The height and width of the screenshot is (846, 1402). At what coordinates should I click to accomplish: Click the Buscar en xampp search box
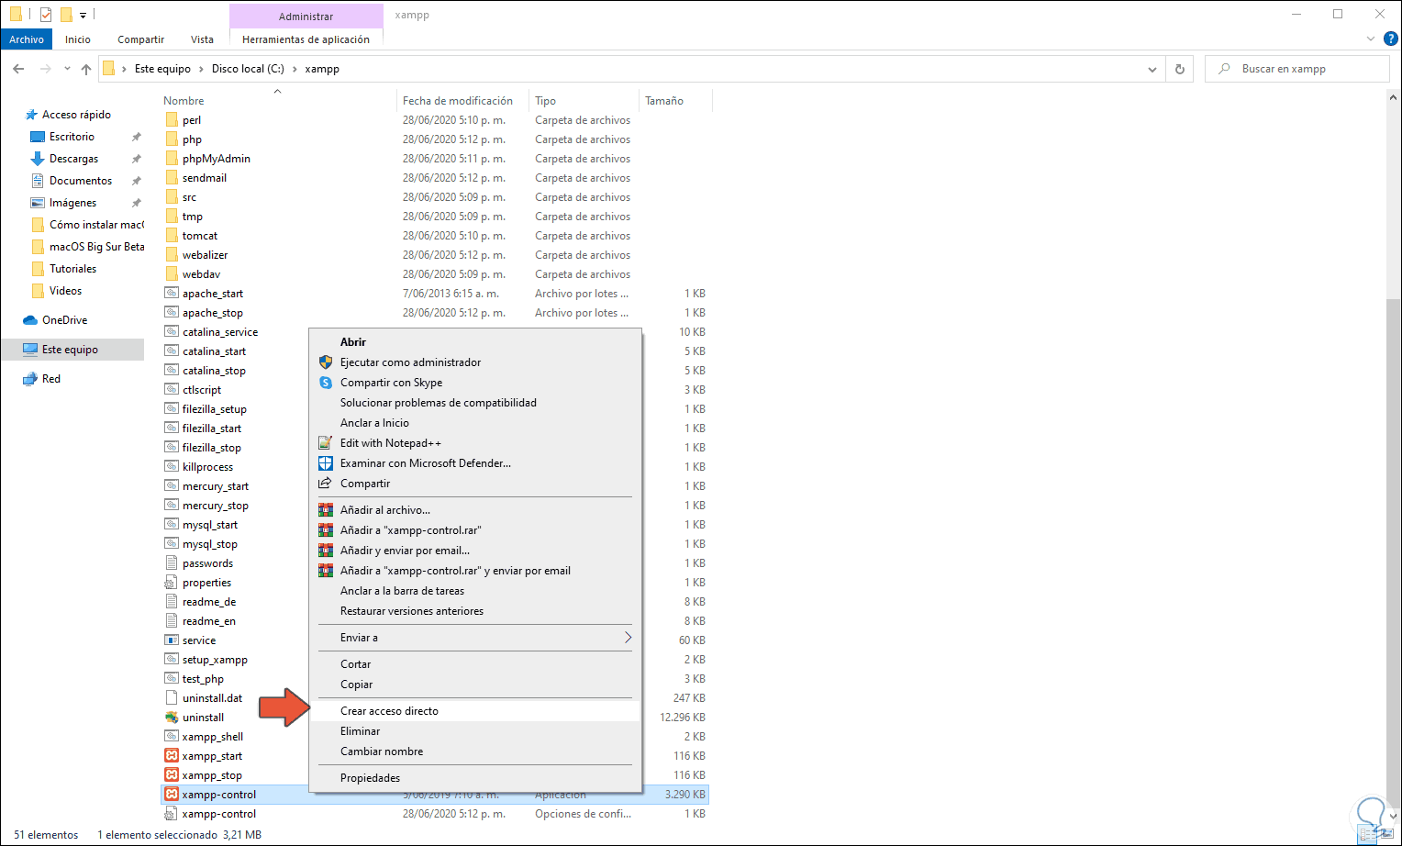coord(1296,69)
